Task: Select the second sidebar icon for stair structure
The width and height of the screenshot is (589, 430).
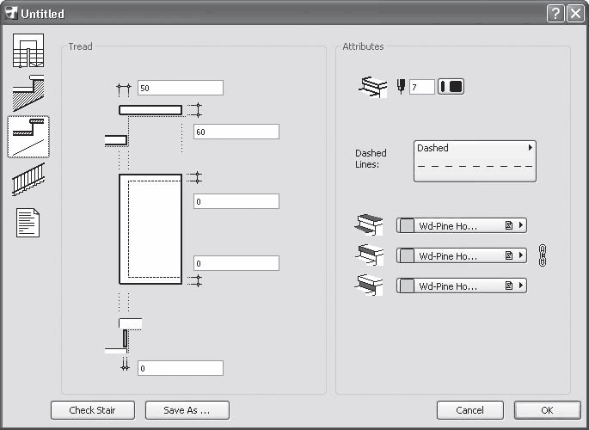Action: [x=28, y=93]
